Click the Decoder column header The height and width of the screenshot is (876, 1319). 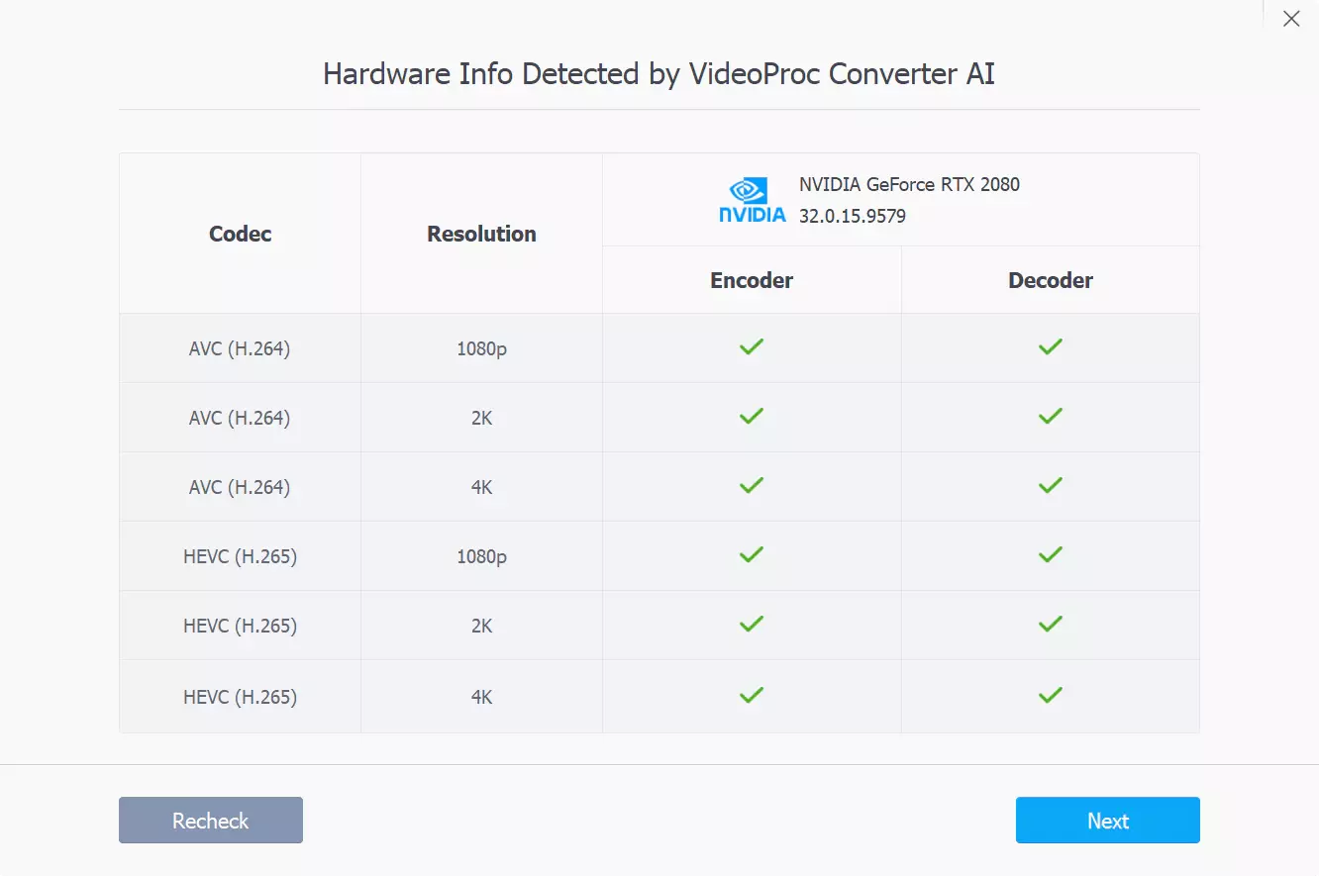click(1050, 280)
